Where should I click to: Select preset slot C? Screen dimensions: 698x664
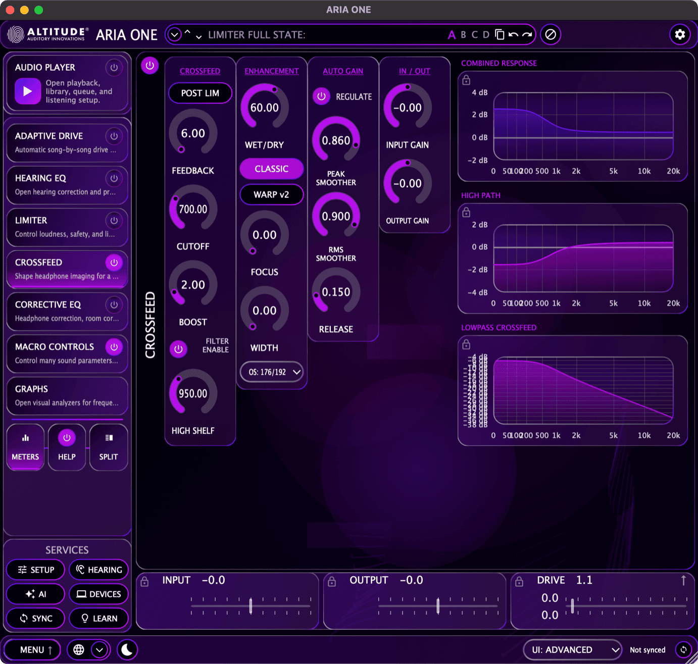(474, 35)
